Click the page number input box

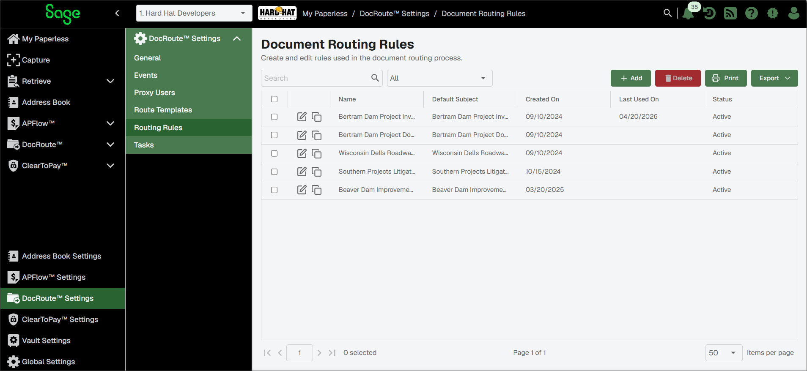tap(299, 353)
